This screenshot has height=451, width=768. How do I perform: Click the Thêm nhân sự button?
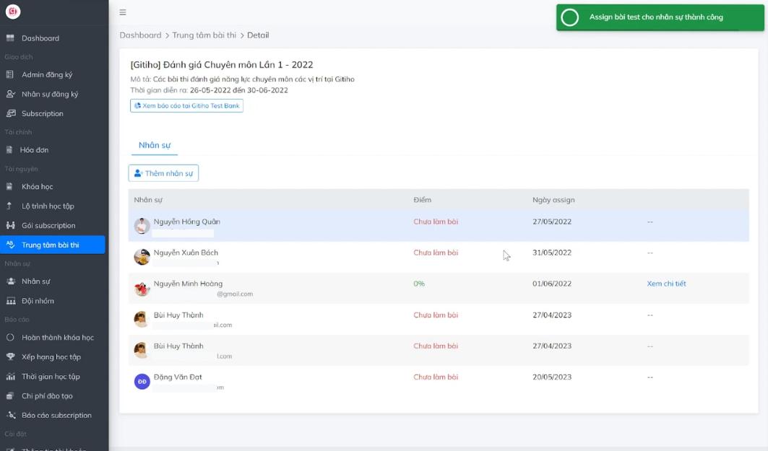pyautogui.click(x=163, y=173)
